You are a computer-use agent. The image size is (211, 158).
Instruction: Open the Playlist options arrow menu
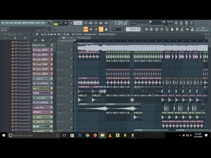(x=34, y=34)
